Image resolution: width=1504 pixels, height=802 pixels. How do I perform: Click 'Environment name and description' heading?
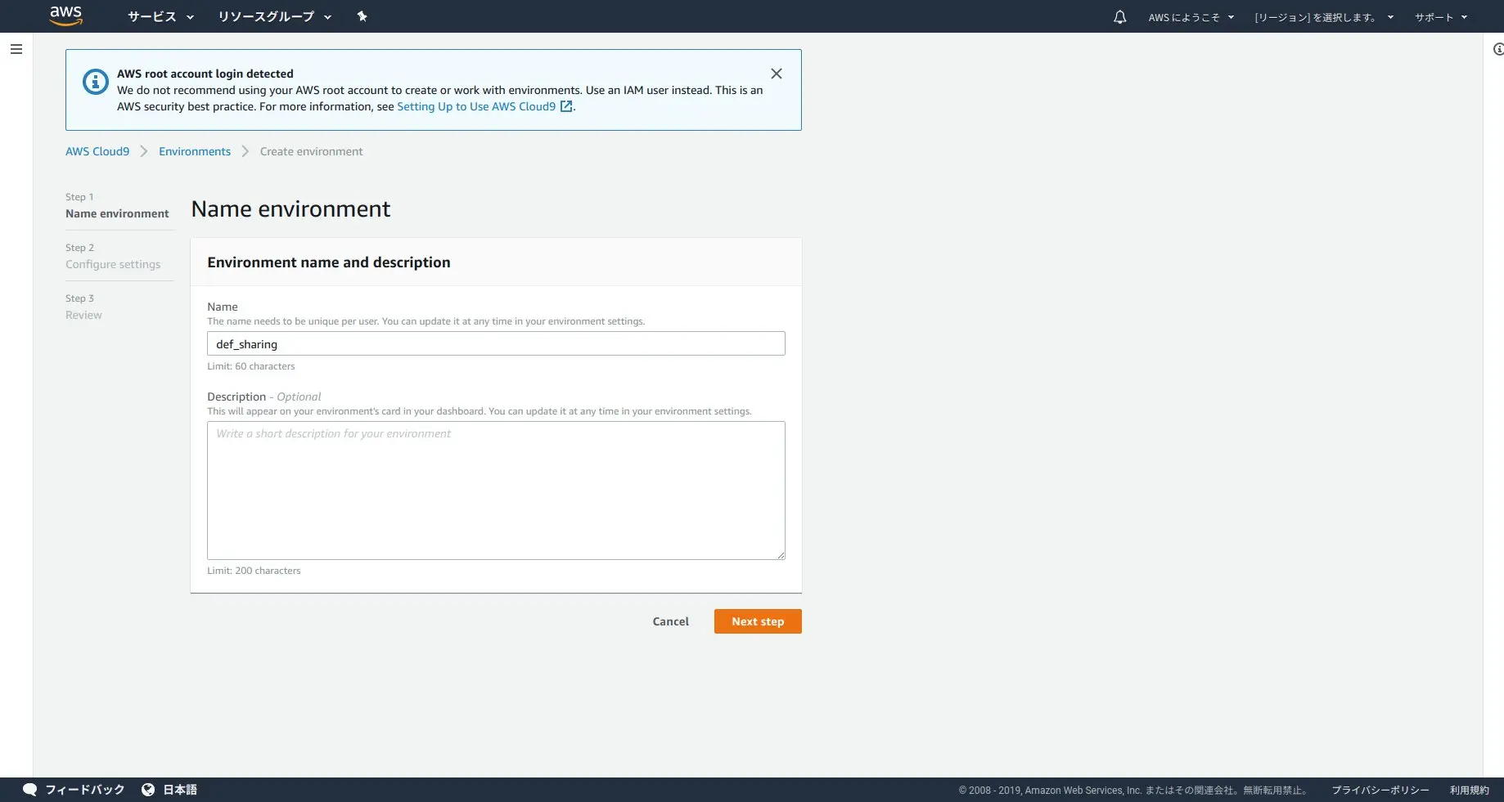(329, 262)
